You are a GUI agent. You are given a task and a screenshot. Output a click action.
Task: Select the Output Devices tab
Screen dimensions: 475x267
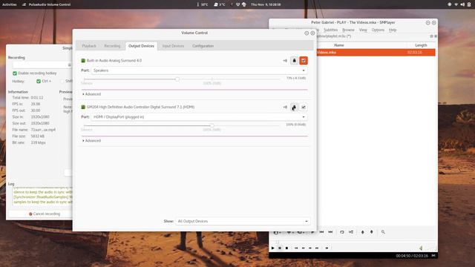click(141, 46)
